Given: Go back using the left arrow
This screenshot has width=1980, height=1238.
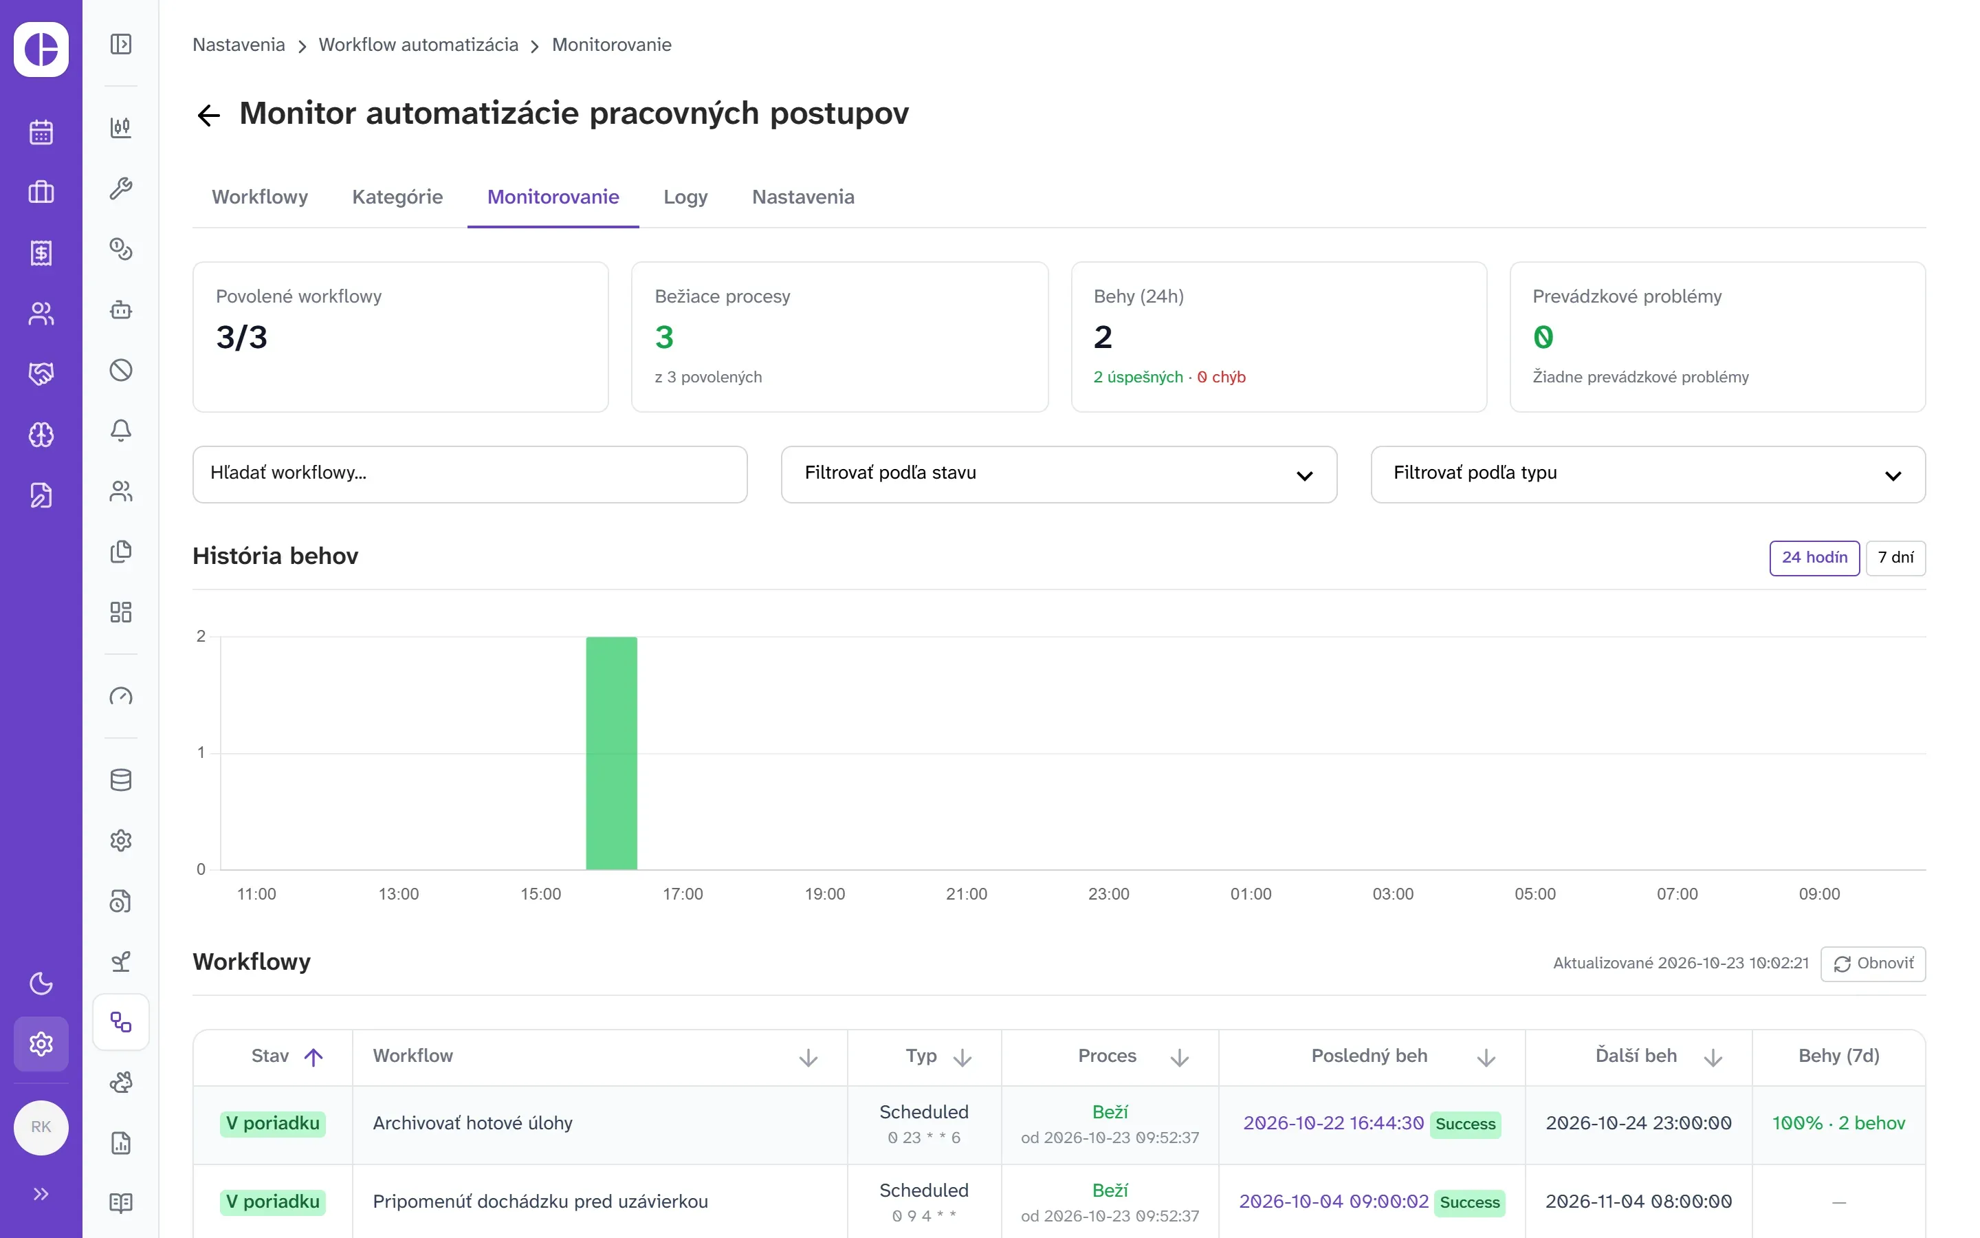Looking at the screenshot, I should [x=208, y=116].
